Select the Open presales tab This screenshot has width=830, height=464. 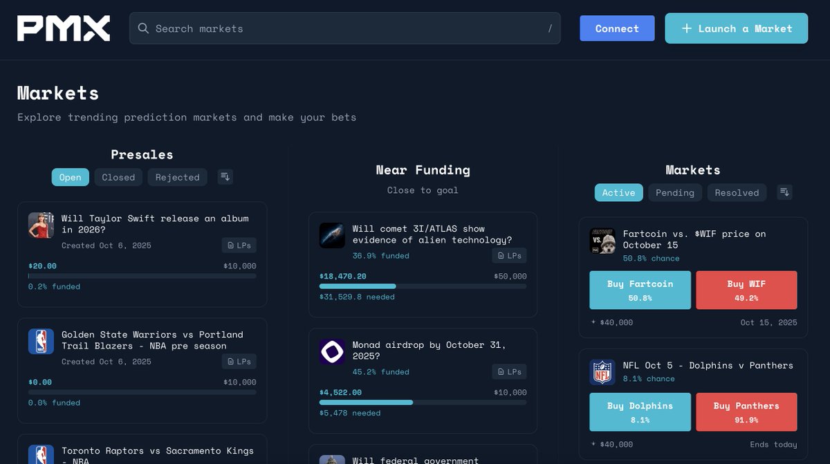click(70, 177)
